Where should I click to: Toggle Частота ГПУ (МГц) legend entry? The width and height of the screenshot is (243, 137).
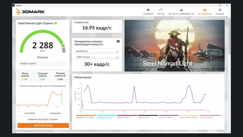pos(210,117)
